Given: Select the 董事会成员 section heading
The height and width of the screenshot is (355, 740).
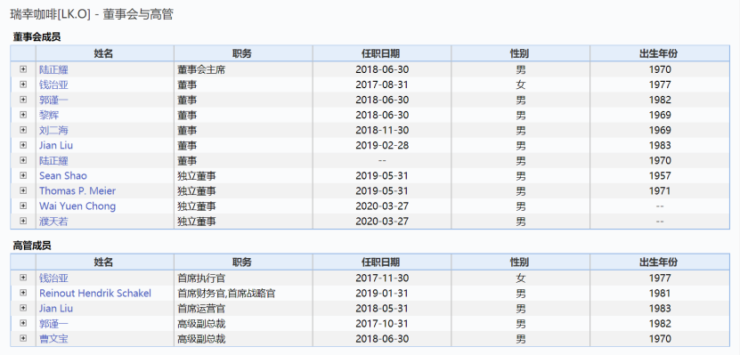Looking at the screenshot, I should tap(37, 37).
